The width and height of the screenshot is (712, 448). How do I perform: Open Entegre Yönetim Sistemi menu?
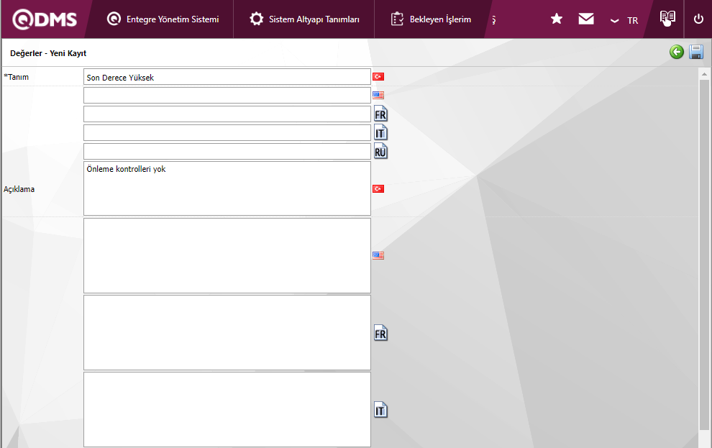click(x=163, y=19)
